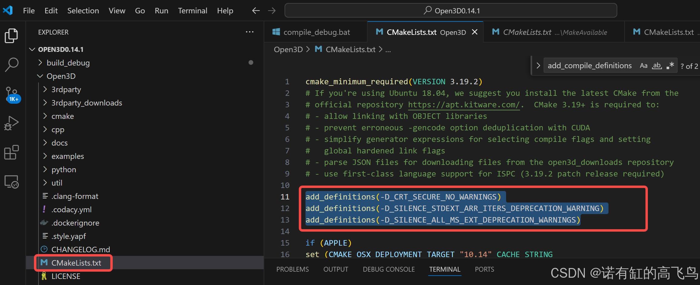Open the Extensions view

12,152
